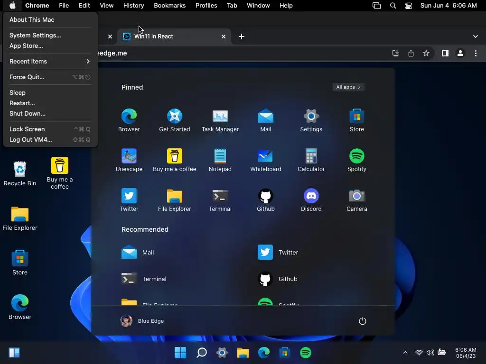486x364 pixels.
Task: Open Notepad from pinned apps
Action: [220, 160]
